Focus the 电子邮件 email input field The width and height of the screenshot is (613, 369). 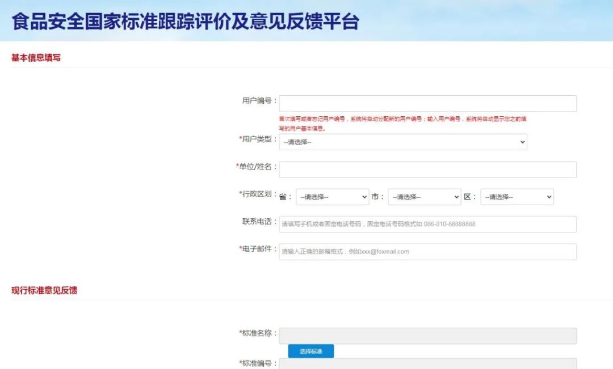click(x=427, y=252)
